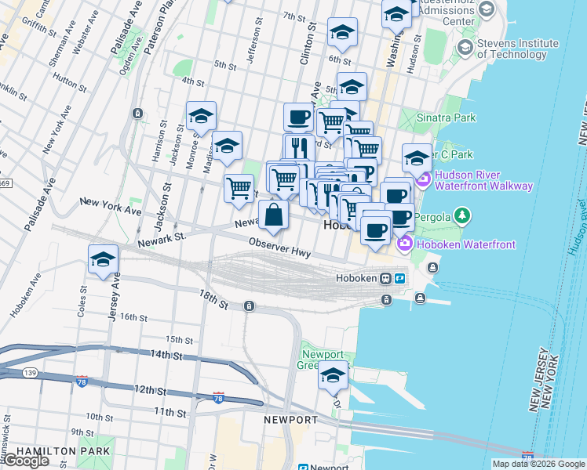587x470 pixels.
Task: Click the shopping cart marker above the shopping bag
Action: pyautogui.click(x=285, y=181)
